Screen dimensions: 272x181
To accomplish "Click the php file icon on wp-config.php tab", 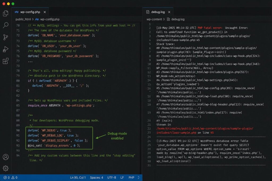I will pos(17,12).
